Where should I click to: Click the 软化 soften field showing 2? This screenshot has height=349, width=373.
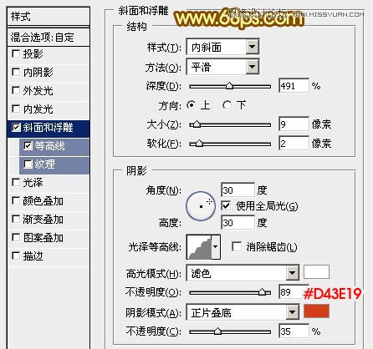[x=294, y=144]
